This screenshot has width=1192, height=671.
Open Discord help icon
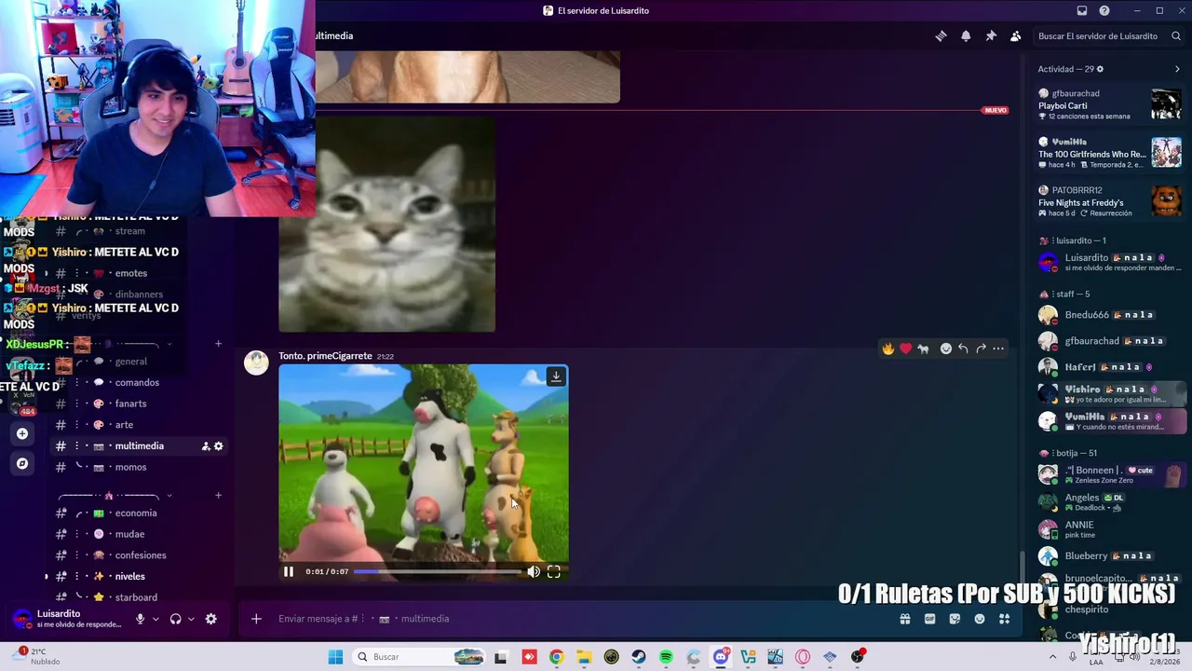(x=1104, y=10)
